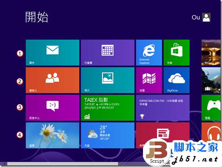Viewport: 222px width, 167px height.
Task: Launch the Internet Explorer tile
Action: (x=149, y=53)
